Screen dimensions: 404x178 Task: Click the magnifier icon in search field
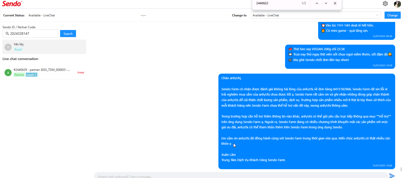pos(7,34)
